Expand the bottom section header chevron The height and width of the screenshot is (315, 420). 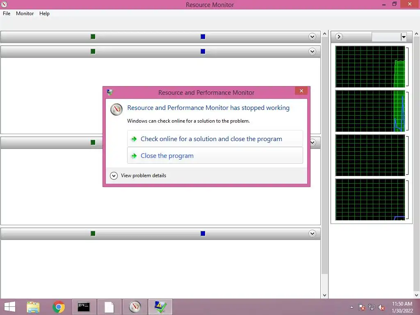coord(312,233)
